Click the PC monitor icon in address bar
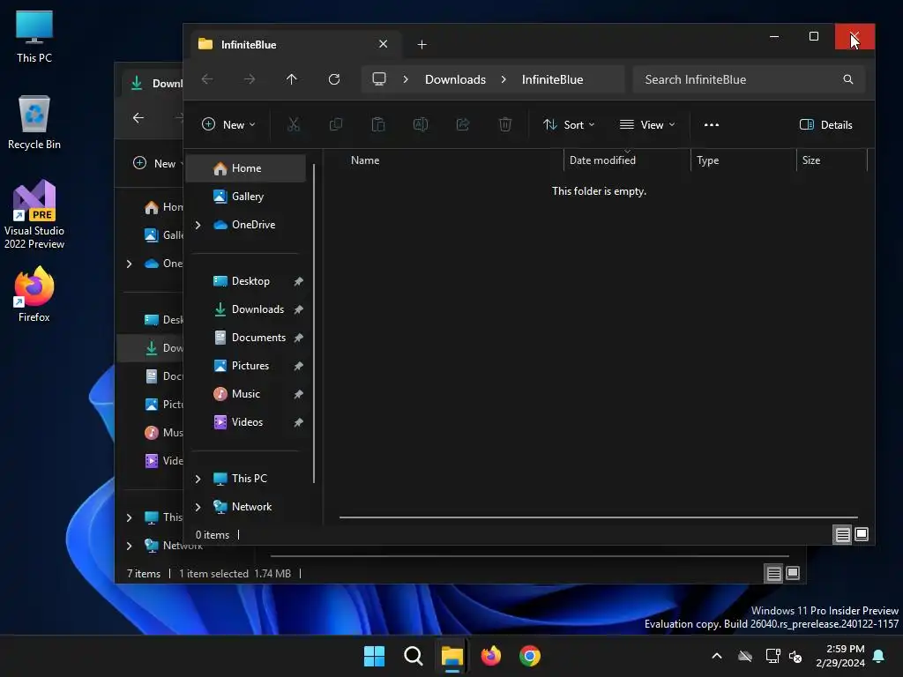The image size is (903, 677). (379, 78)
